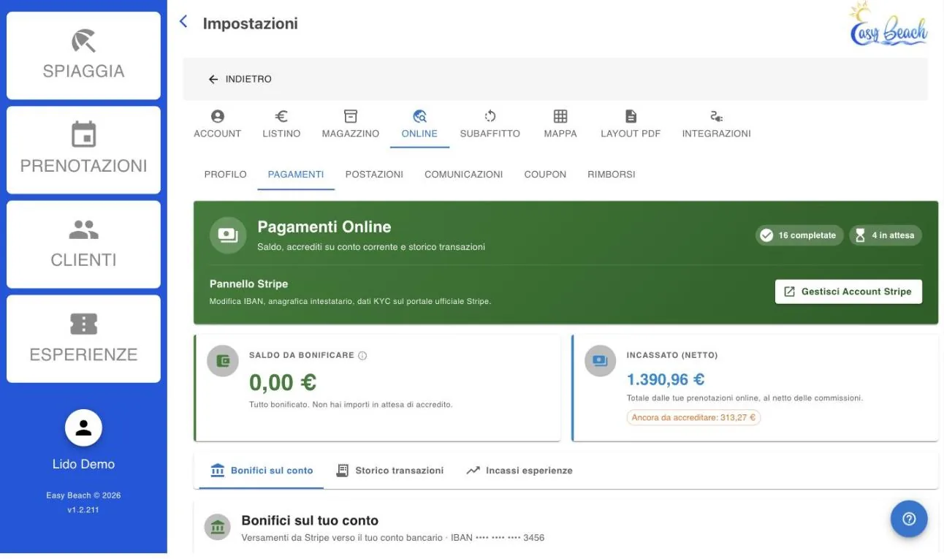944x559 pixels.
Task: Select the Pagamenti sub-tab
Action: pos(296,175)
